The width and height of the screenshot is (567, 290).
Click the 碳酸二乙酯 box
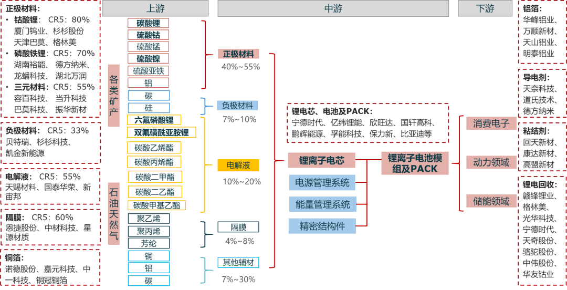click(x=155, y=191)
